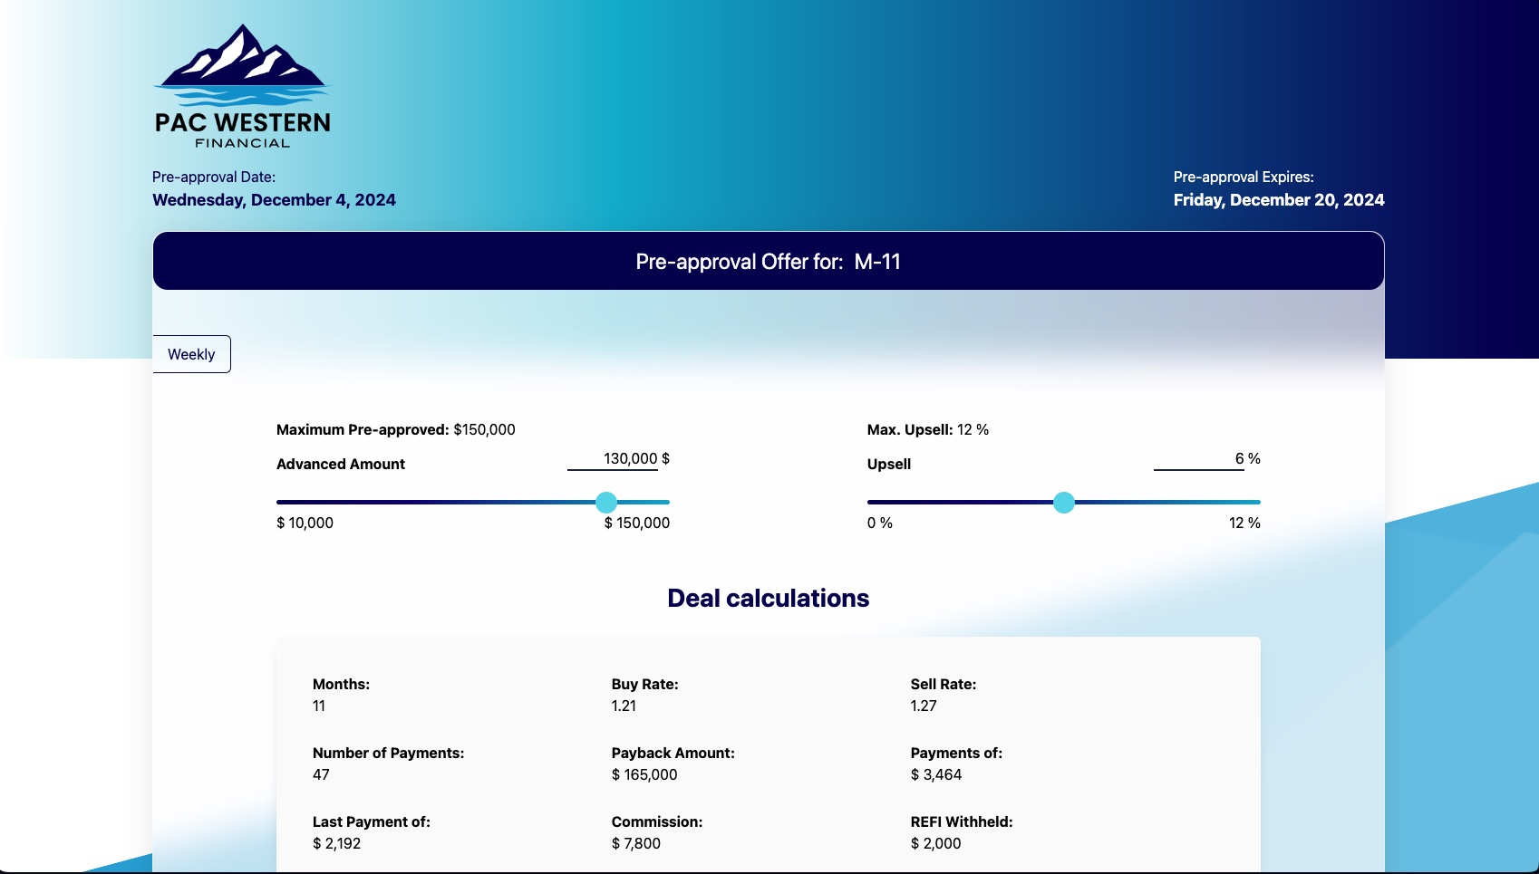Screen dimensions: 1539x874
Task: Click the $ 10,000 minimum slider label
Action: click(305, 523)
